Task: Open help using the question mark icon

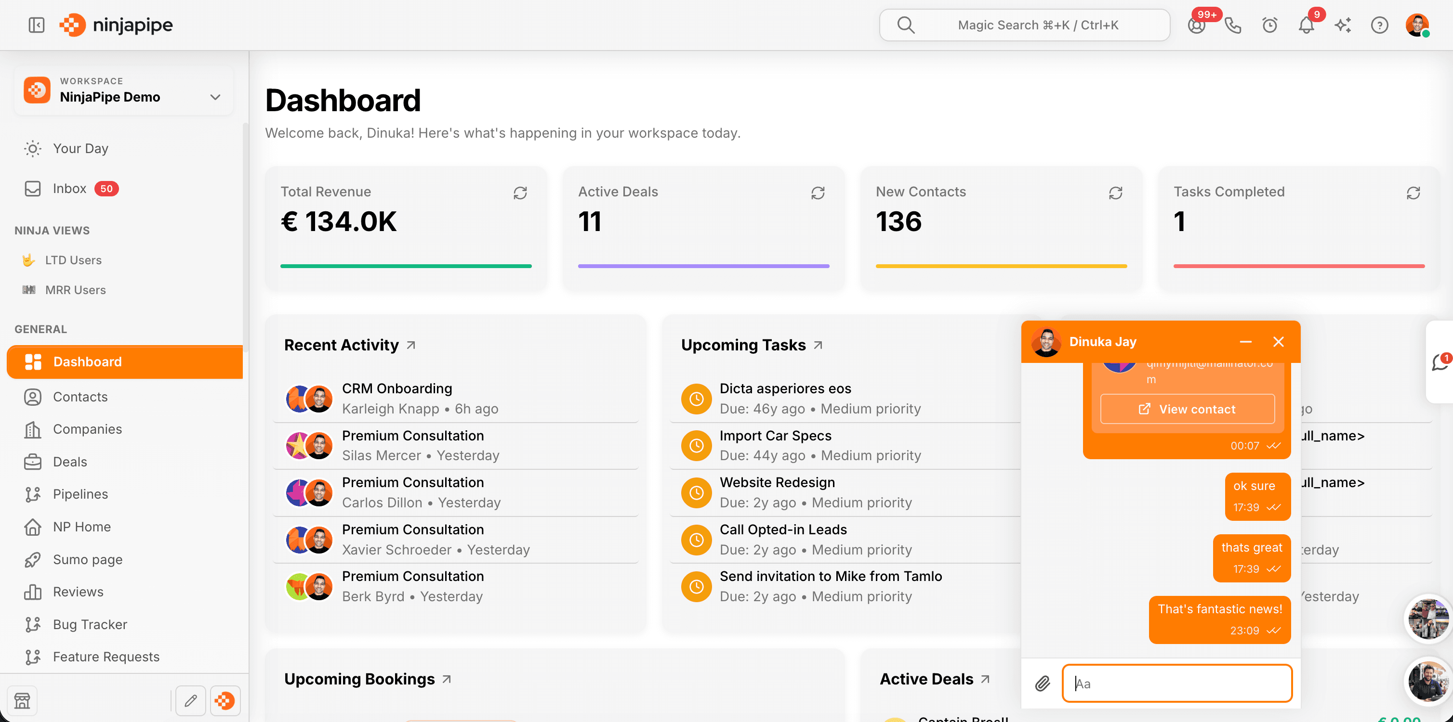Action: point(1380,25)
